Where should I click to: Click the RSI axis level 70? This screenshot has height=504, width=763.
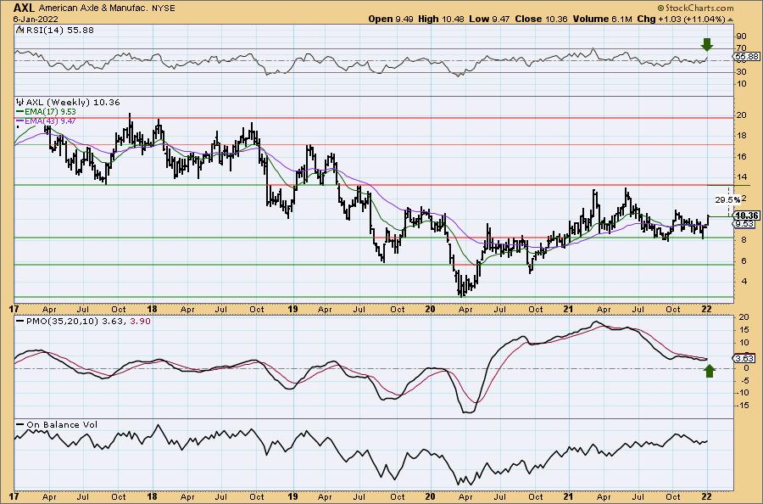(x=741, y=48)
